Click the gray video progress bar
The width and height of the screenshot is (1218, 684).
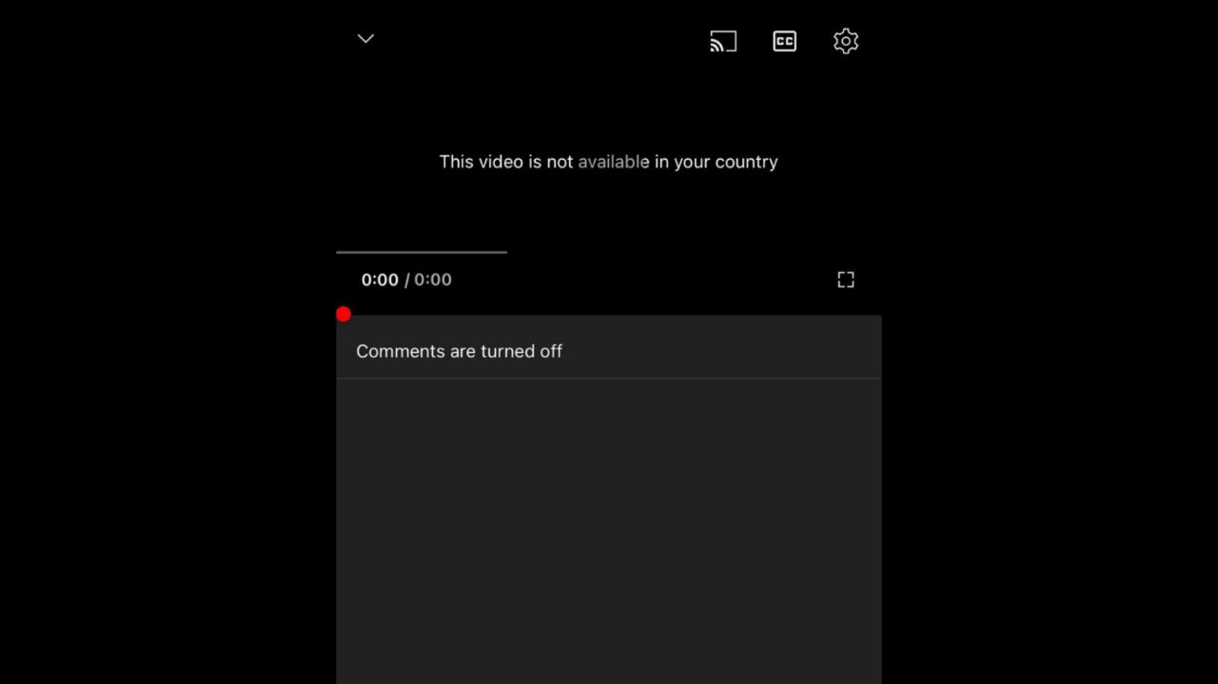(422, 252)
